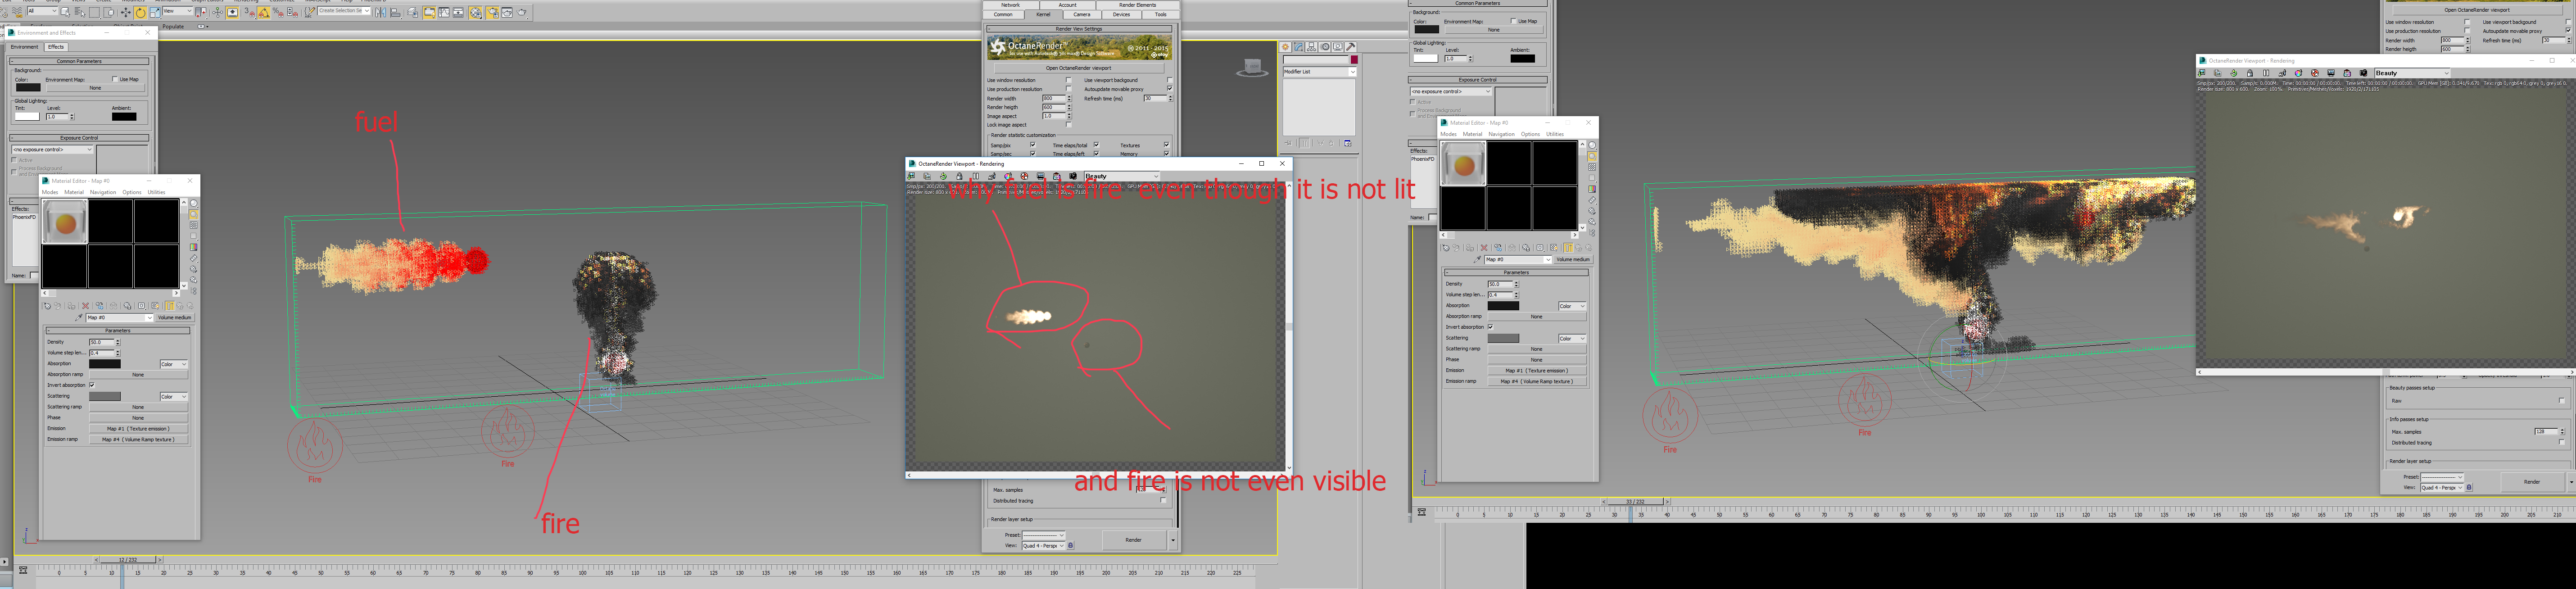Open the Camera tab in render setup

[x=1082, y=15]
